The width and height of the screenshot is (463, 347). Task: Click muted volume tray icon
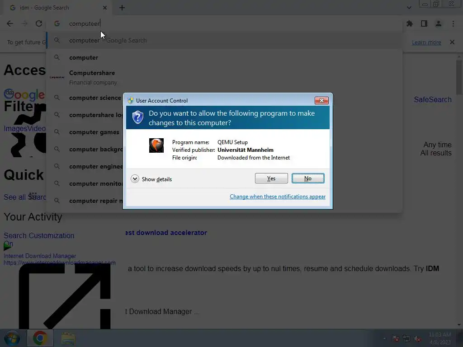pyautogui.click(x=417, y=338)
